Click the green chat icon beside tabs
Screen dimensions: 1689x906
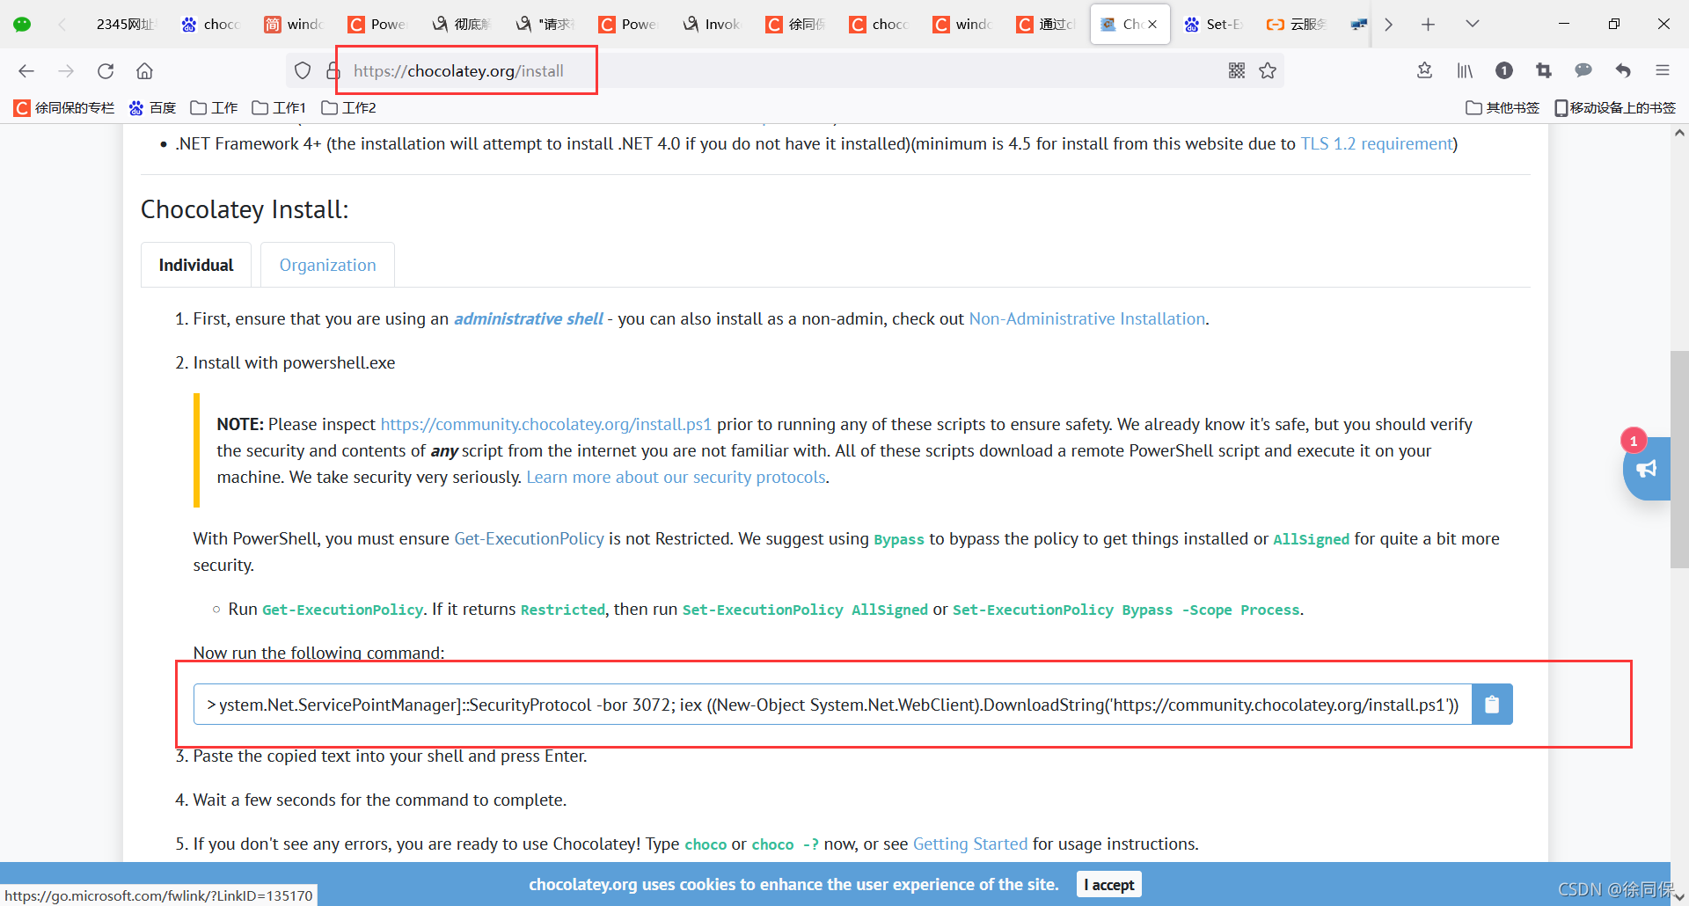pyautogui.click(x=22, y=25)
